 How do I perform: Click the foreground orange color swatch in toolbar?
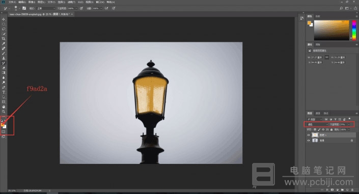point(3,125)
